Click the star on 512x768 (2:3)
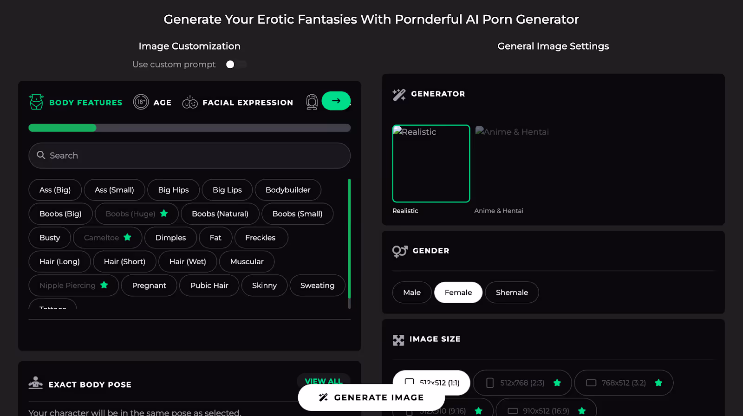The height and width of the screenshot is (416, 743). pos(557,383)
